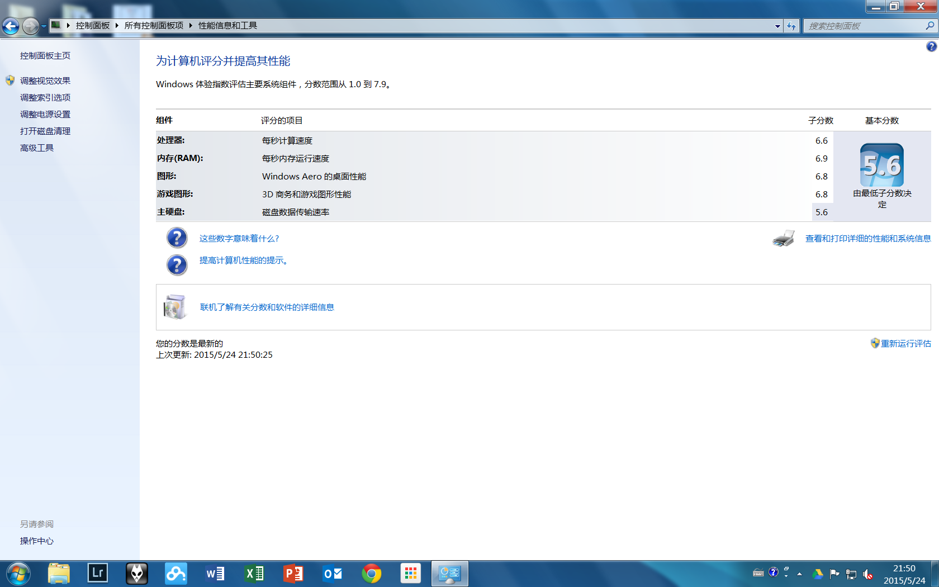Expand the address bar history dropdown

[x=777, y=26]
